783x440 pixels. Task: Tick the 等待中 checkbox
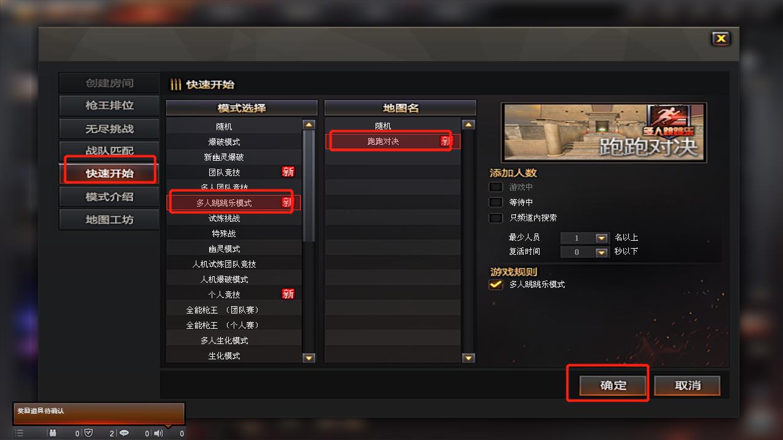[x=495, y=202]
